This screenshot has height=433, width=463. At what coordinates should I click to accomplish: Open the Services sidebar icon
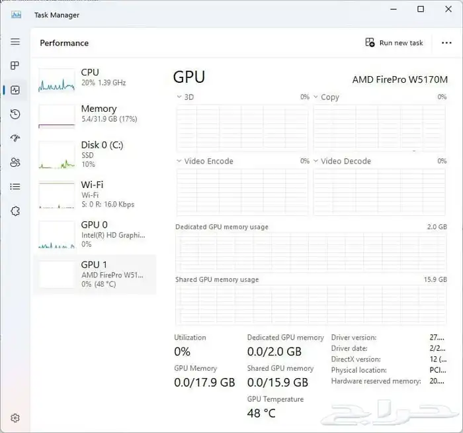tap(15, 211)
